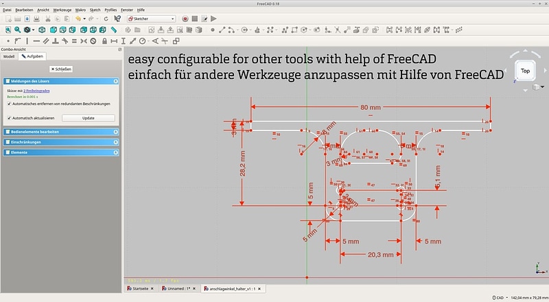Open the undo history dropdown arrow
Screen dimensions: 549x302
[x=84, y=19]
